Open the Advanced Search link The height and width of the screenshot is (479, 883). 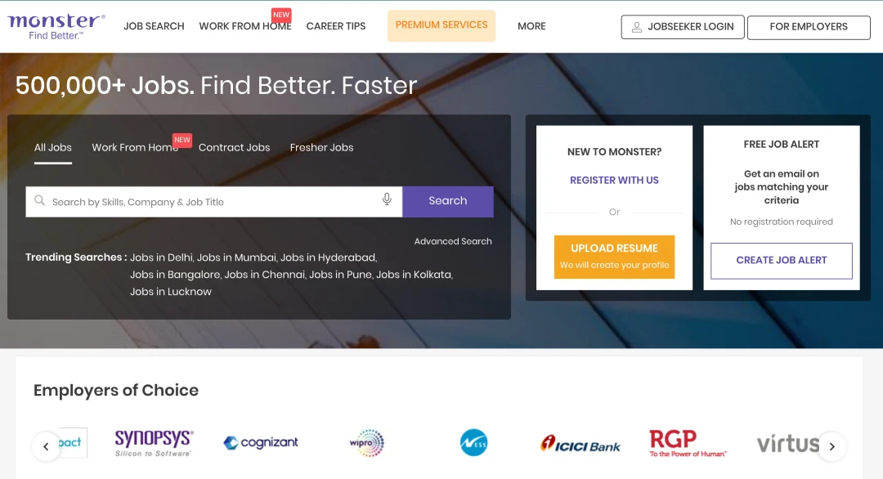(453, 241)
